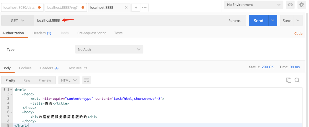This screenshot has width=309, height=127.
Task: Click the h1 line in response
Action: (64, 116)
